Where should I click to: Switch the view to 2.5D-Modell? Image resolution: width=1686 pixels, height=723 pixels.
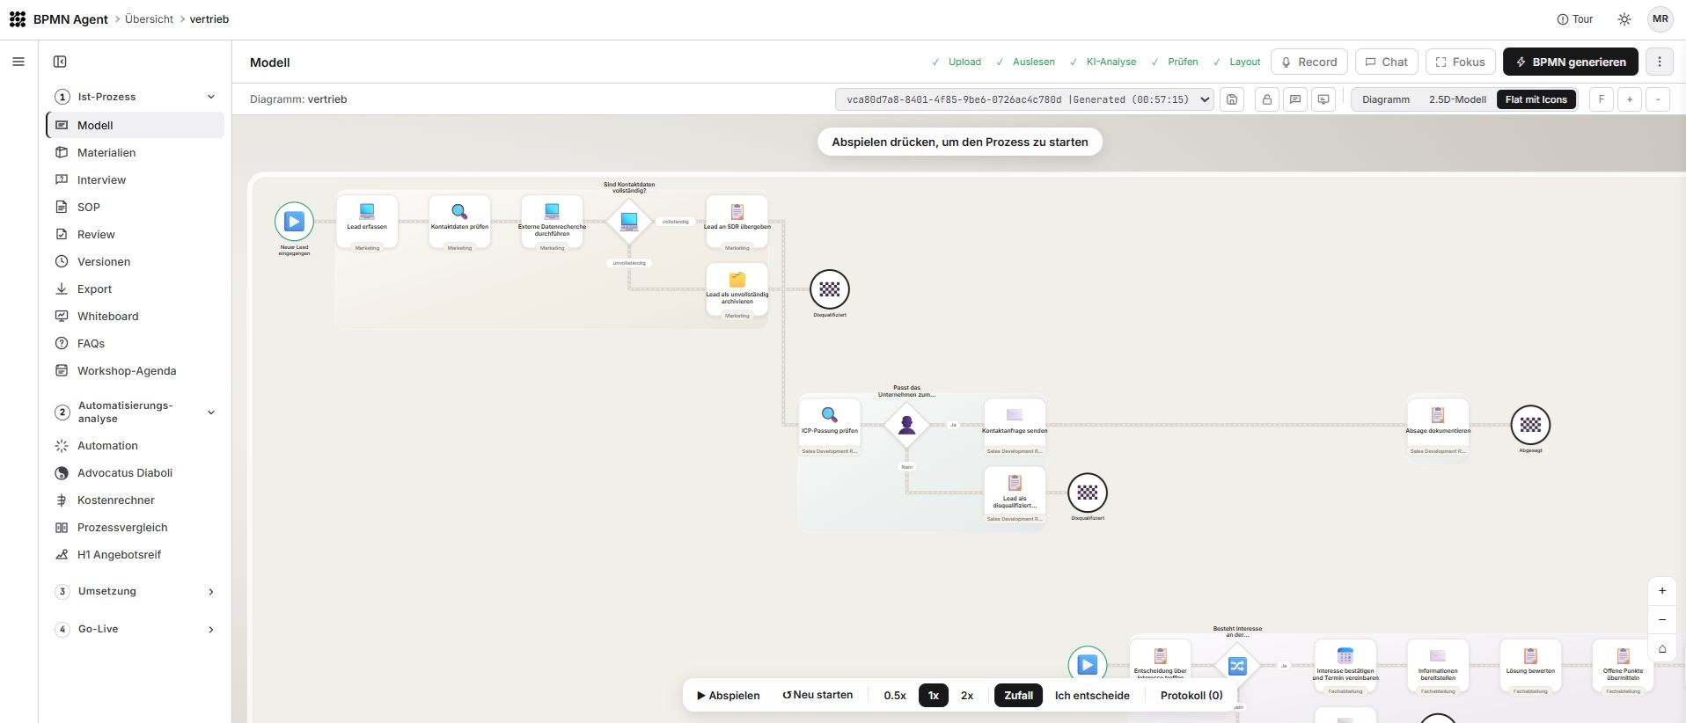pyautogui.click(x=1457, y=99)
